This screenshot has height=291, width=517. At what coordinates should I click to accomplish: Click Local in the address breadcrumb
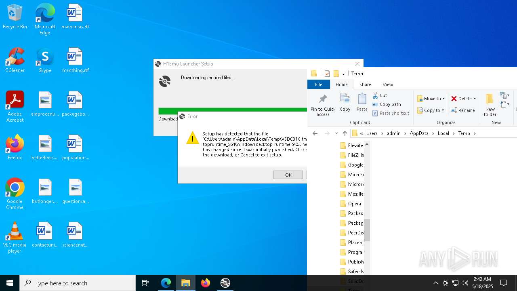[x=443, y=133]
